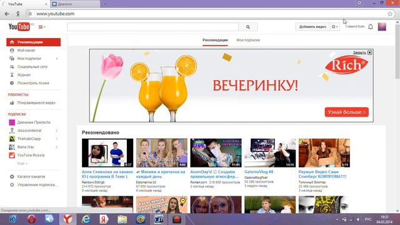Open the Алла Семенова video thumbnail
The width and height of the screenshot is (400, 225).
point(107,152)
